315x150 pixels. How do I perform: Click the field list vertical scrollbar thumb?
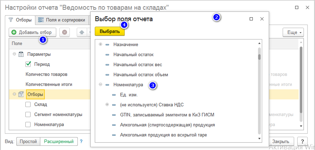(259, 57)
